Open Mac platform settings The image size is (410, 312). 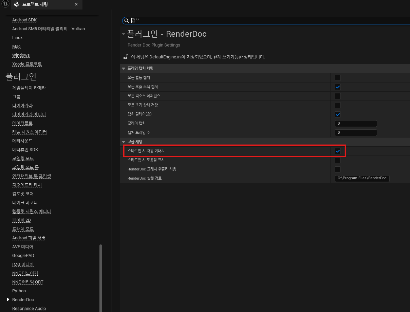[16, 47]
